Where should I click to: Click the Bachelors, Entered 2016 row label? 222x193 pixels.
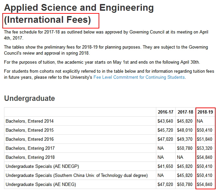tap(30, 139)
